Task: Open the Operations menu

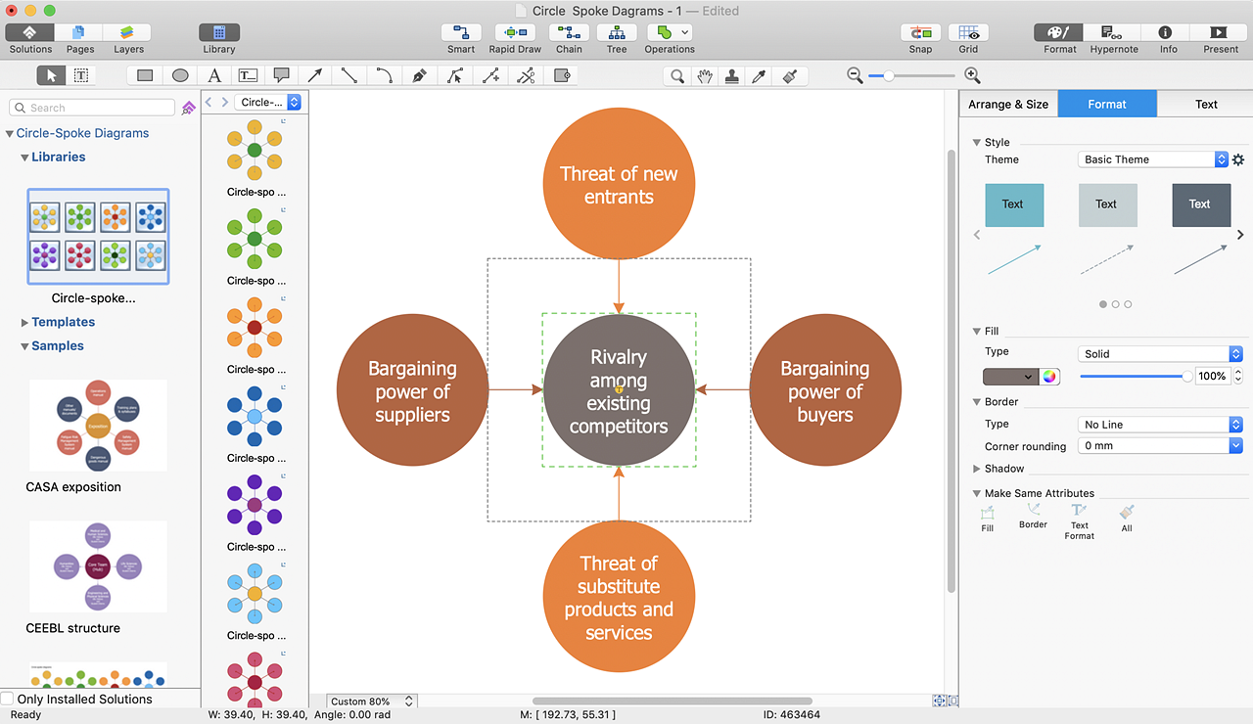Action: 670,32
